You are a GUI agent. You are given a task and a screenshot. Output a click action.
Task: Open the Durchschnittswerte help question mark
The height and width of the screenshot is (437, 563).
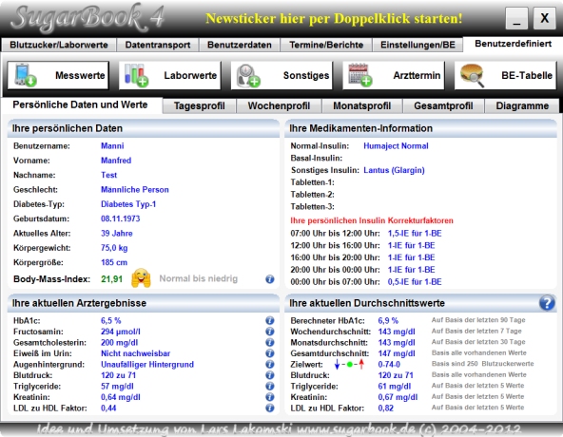[547, 303]
